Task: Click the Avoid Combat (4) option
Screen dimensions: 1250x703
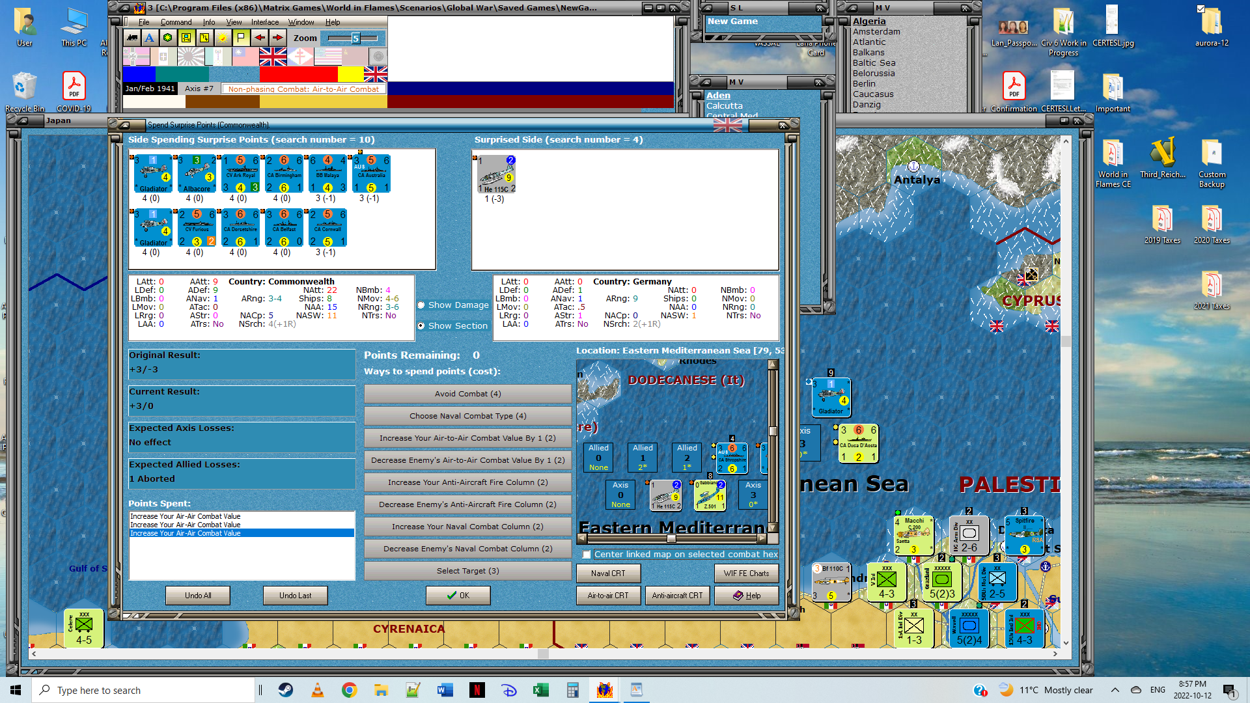Action: [x=467, y=394]
